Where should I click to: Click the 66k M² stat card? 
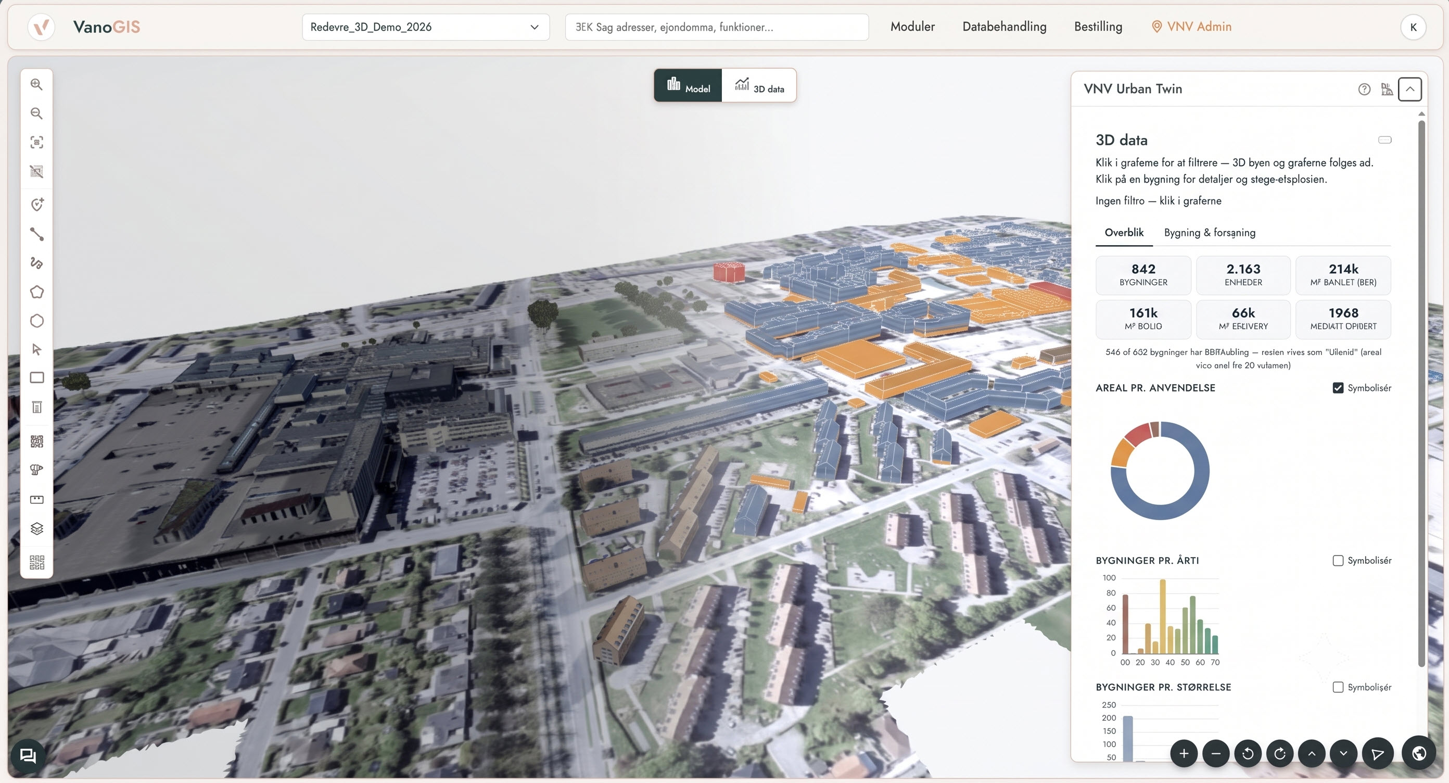pos(1243,319)
